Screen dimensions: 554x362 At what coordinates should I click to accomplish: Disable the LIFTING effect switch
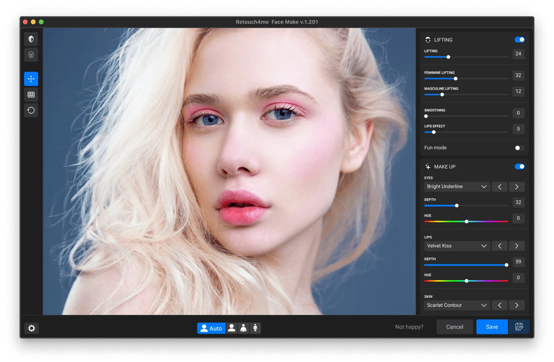tap(519, 39)
